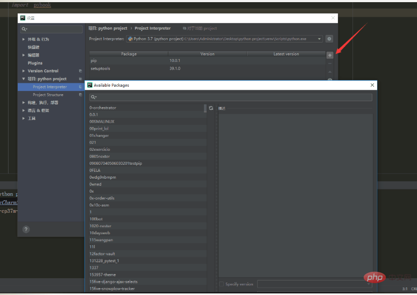Select 15five-snowplow-tracker package

[147, 289]
